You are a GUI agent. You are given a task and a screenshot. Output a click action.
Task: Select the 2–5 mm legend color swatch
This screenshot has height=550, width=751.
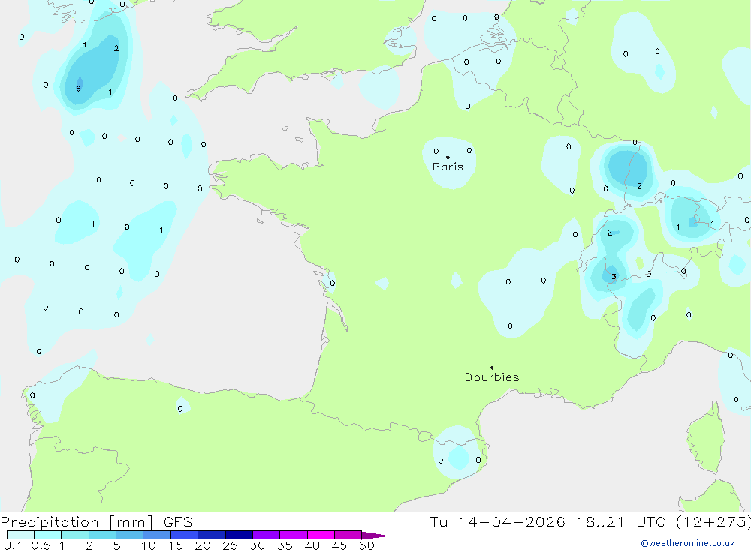pos(102,535)
